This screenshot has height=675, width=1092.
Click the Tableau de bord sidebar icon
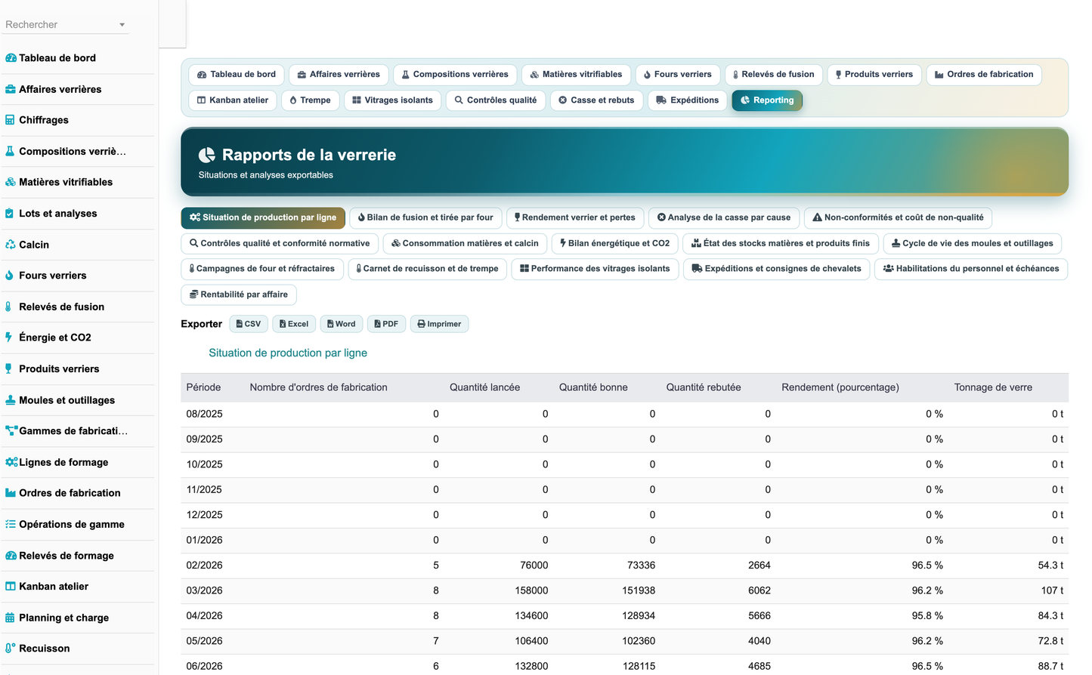coord(11,58)
